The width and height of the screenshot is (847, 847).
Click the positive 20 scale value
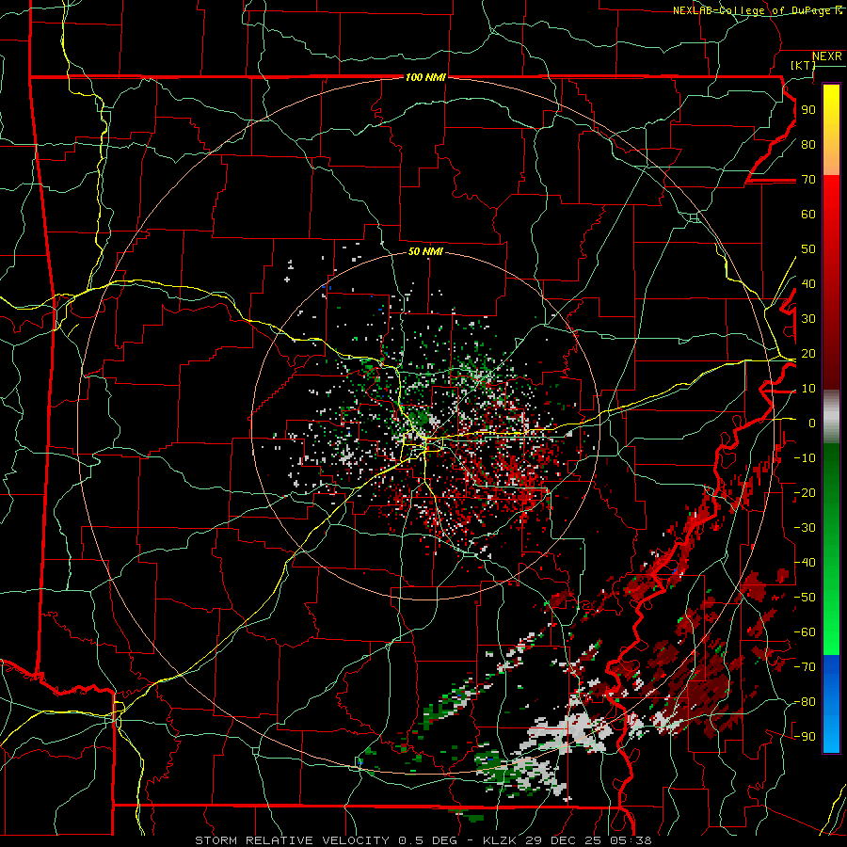(x=808, y=354)
